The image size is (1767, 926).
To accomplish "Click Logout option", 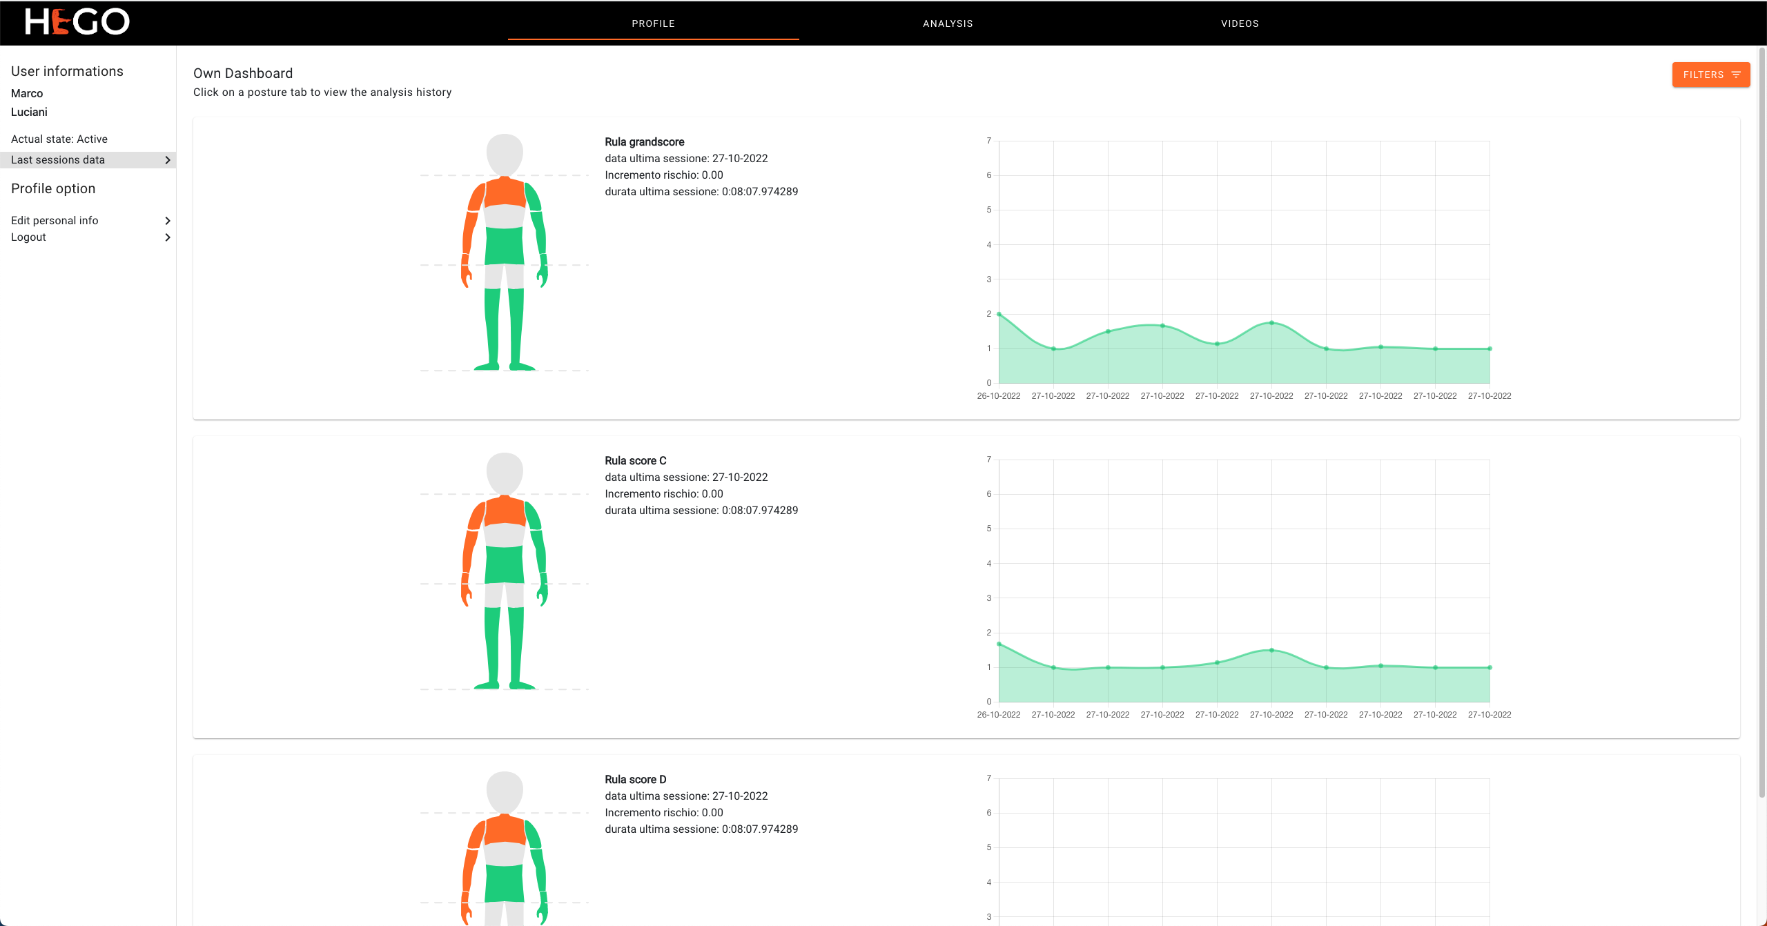I will click(x=29, y=237).
